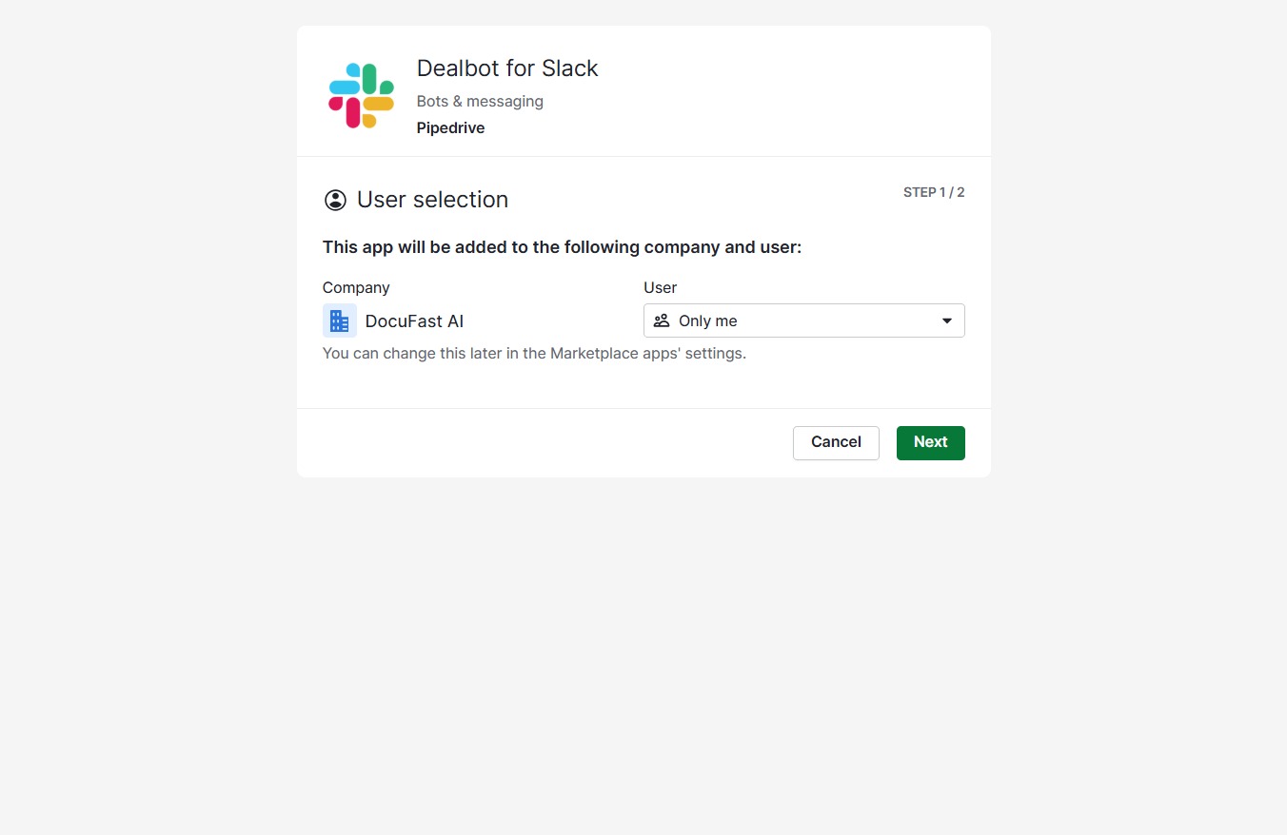Screen dimensions: 1287x835
Task: Click the app will be added statement
Action: pyautogui.click(x=563, y=247)
